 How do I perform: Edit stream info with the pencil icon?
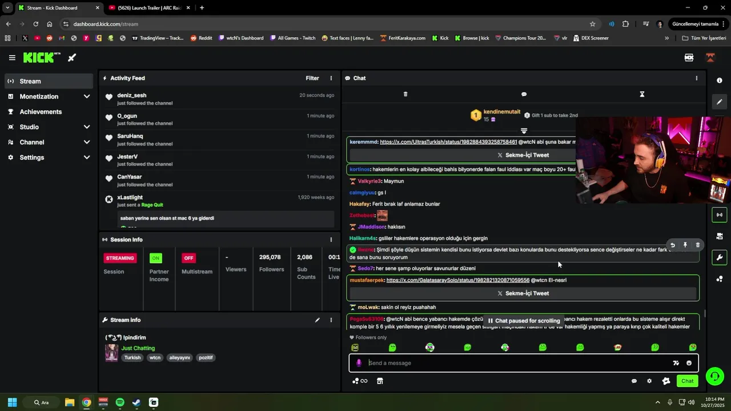pos(318,320)
